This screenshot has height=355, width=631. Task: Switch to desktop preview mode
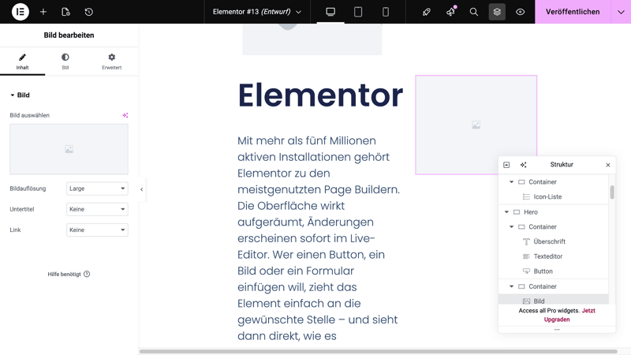click(x=330, y=12)
